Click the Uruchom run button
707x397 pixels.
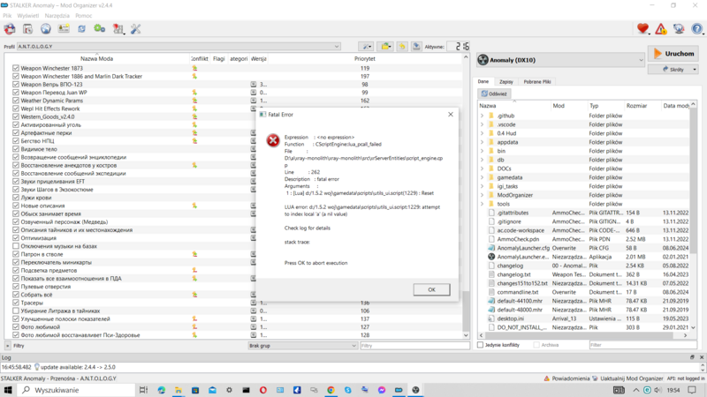point(673,54)
